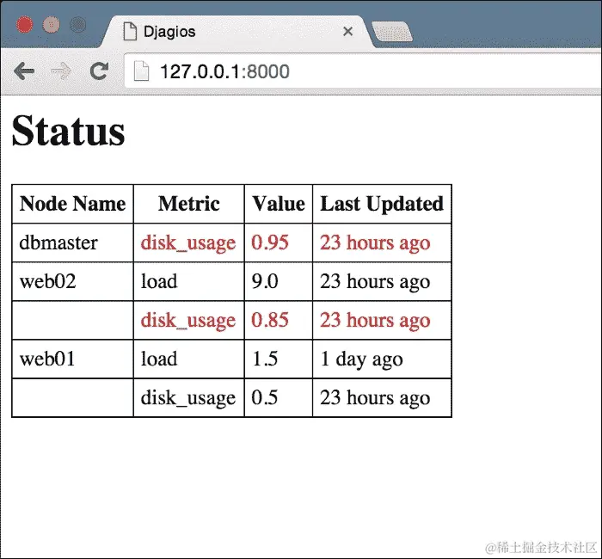Click the page icon in address bar
Screen dimensions: 602x559
tap(141, 71)
